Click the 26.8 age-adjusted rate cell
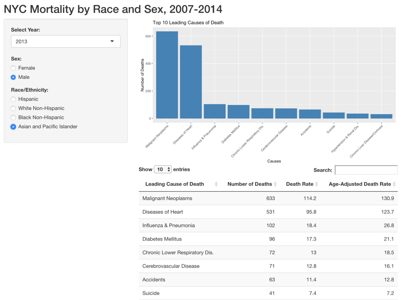 click(389, 226)
